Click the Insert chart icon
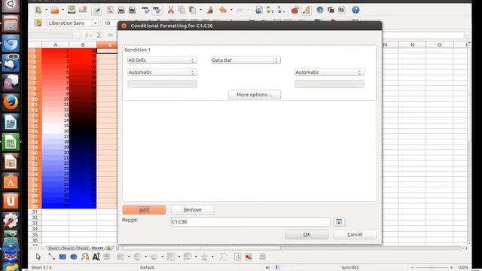The height and width of the screenshot is (271, 482). 294,10
